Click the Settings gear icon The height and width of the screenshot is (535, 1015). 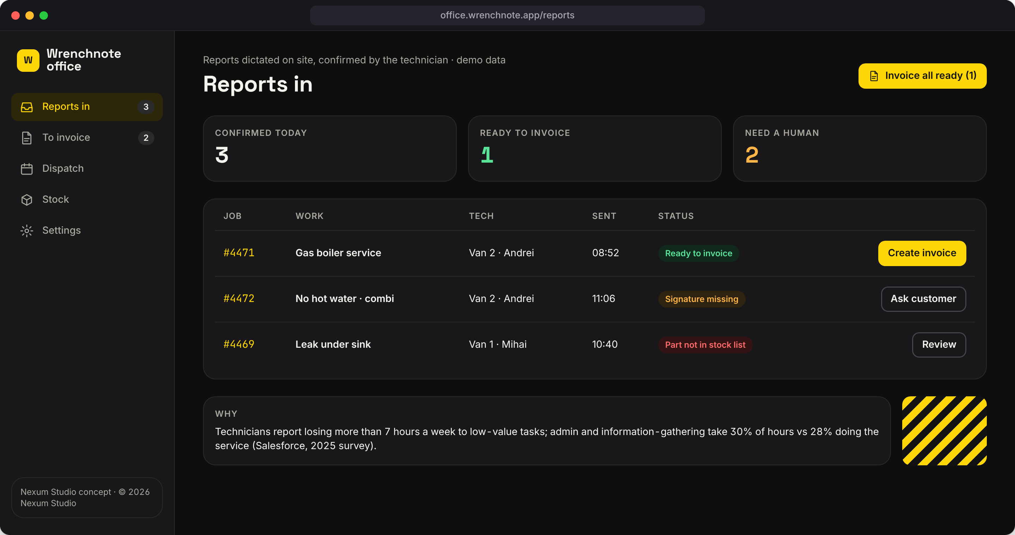tap(27, 231)
